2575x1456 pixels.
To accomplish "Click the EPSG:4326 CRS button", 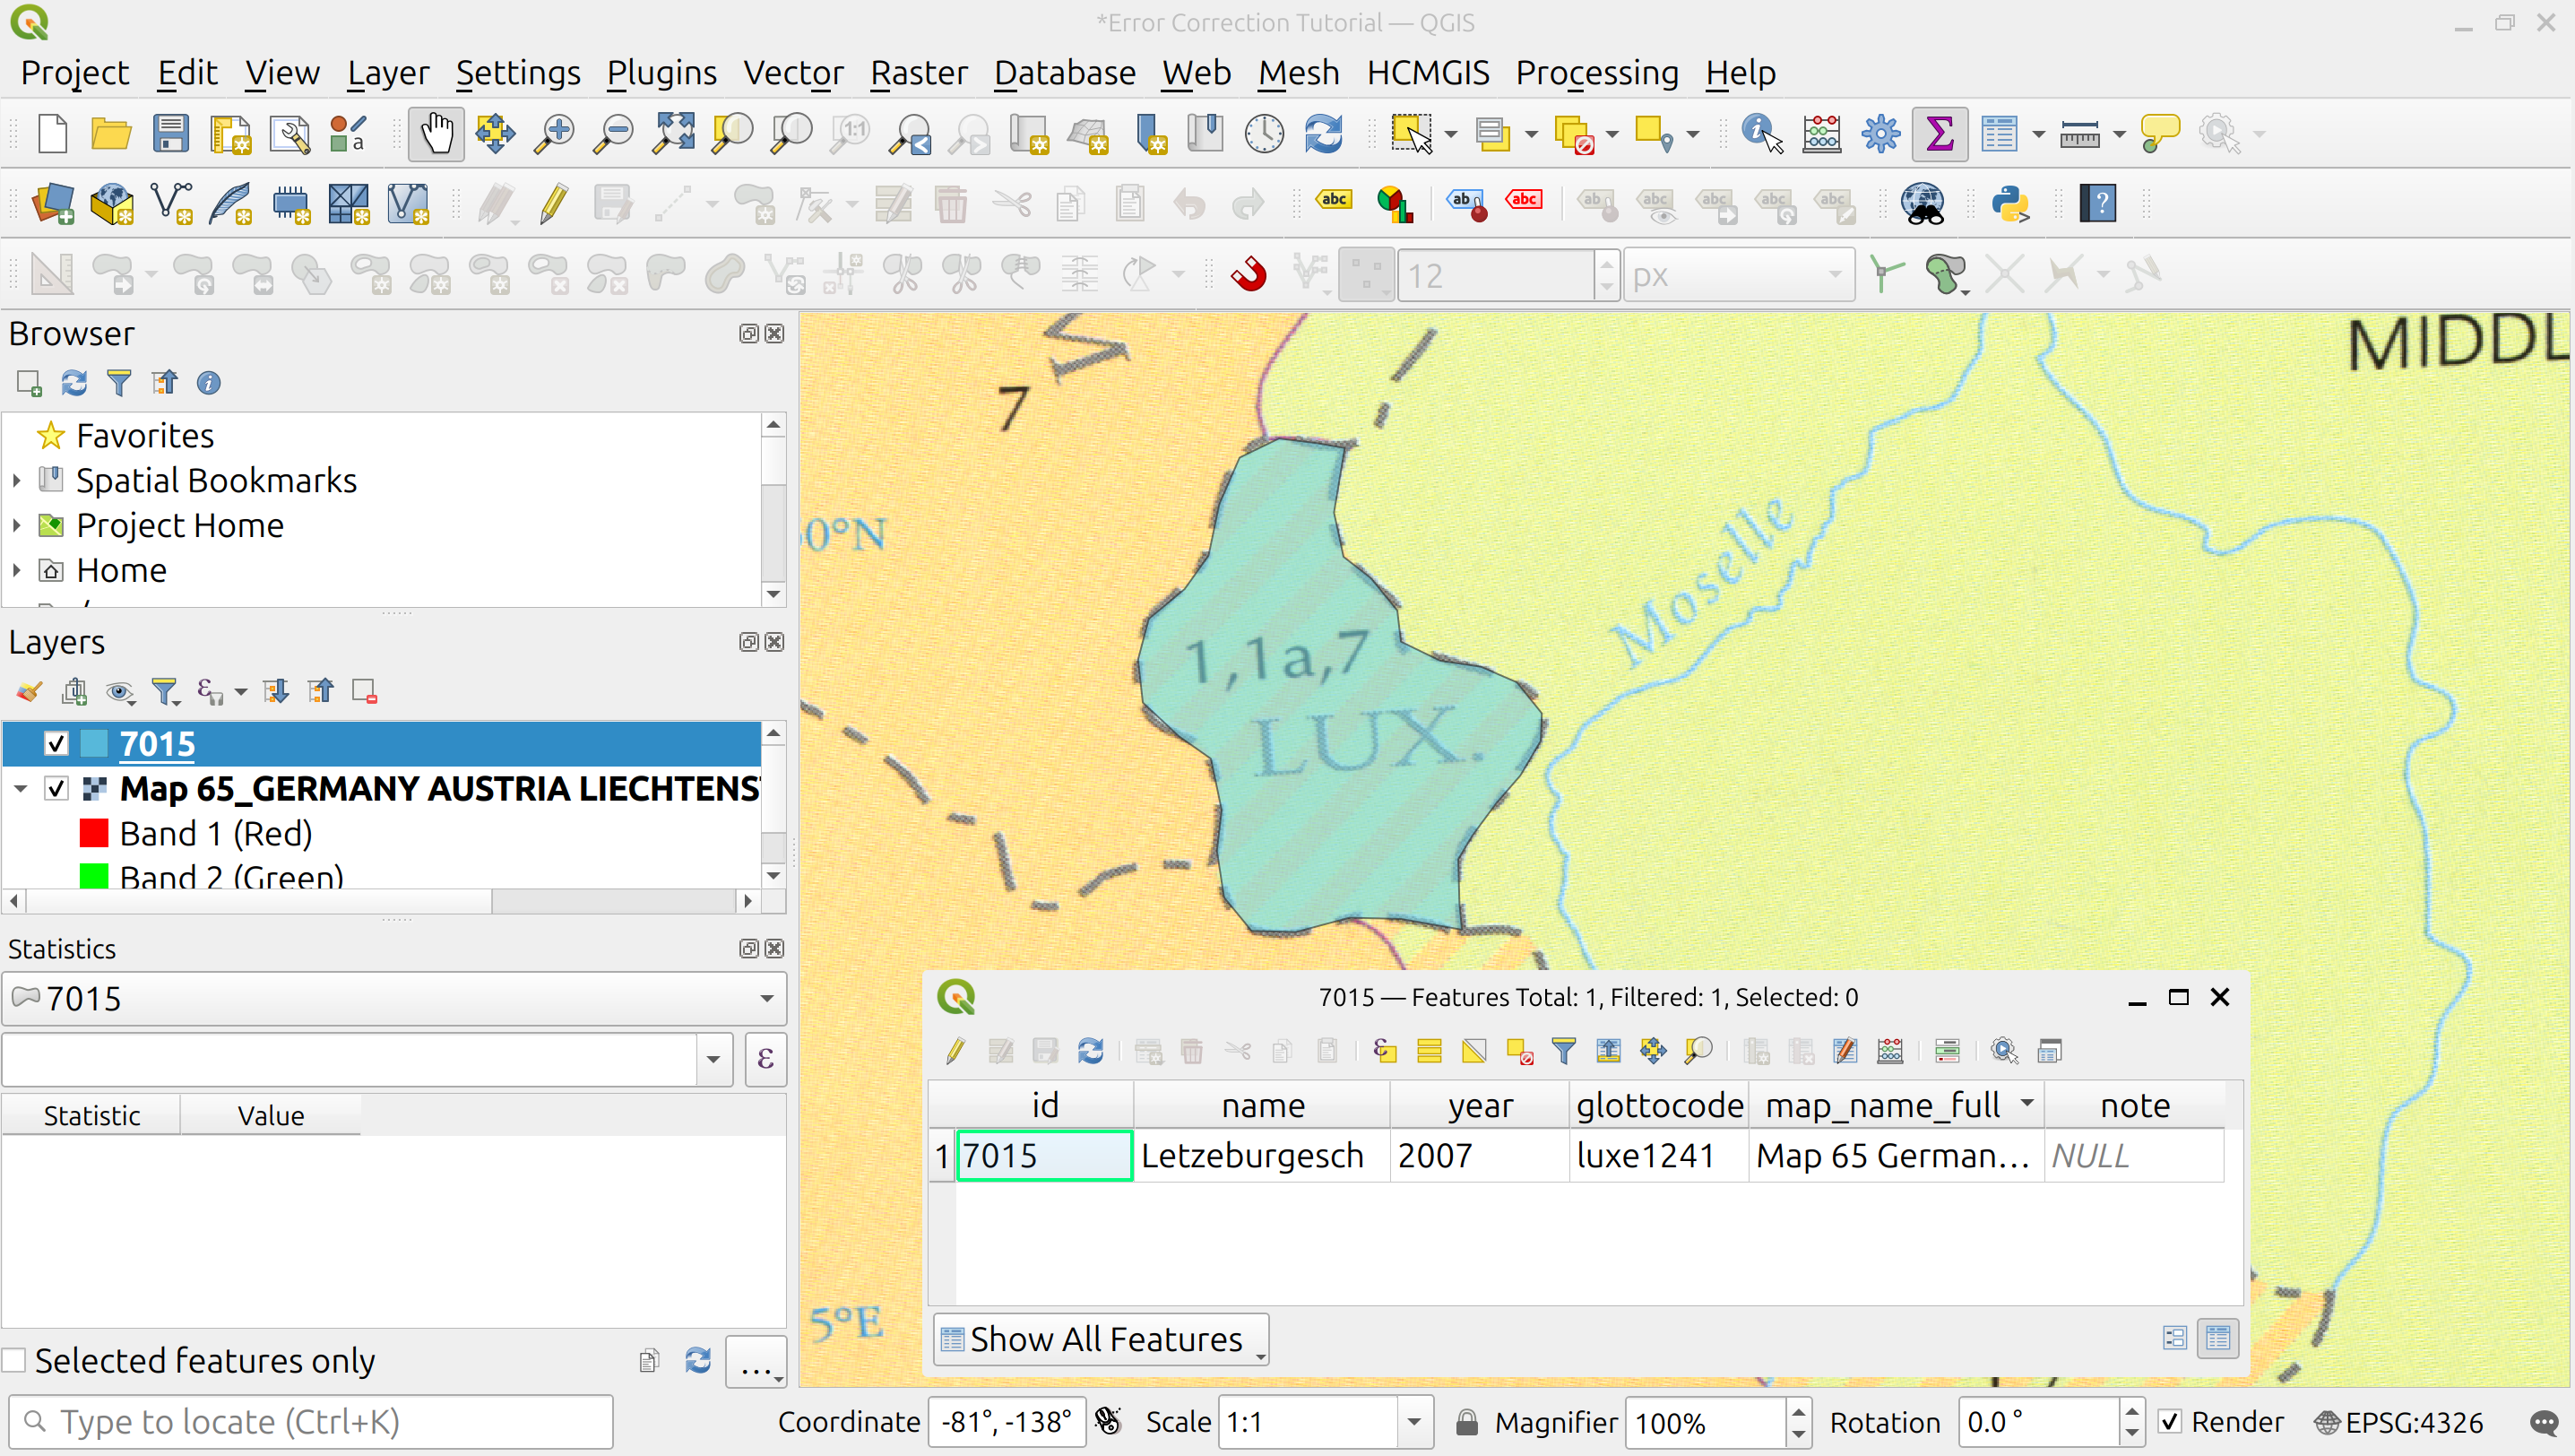I will (x=2399, y=1421).
